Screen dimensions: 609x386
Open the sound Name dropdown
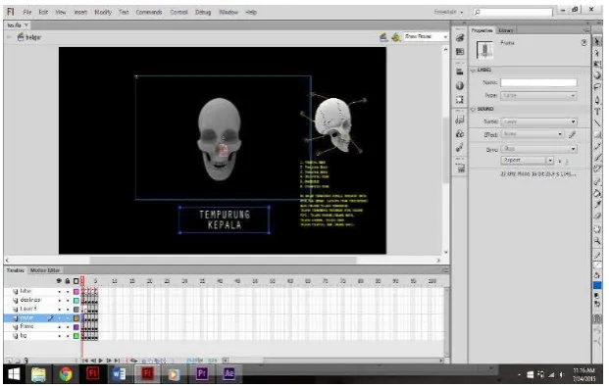tap(538, 121)
